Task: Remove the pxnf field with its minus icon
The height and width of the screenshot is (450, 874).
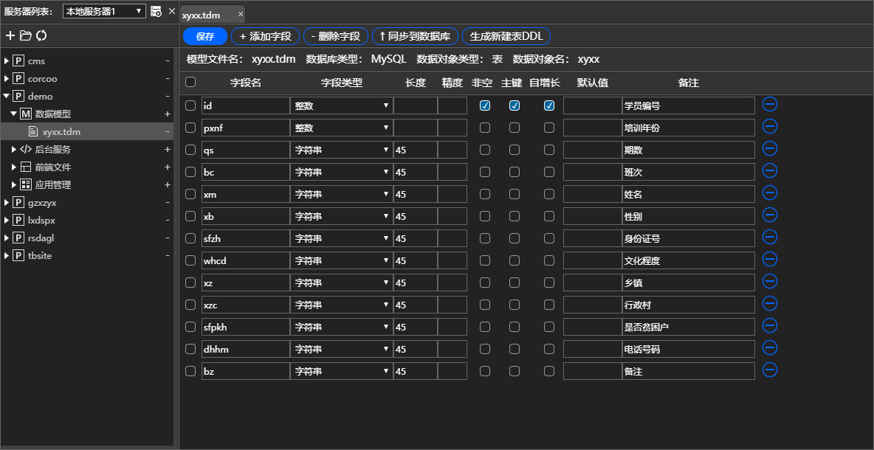Action: pyautogui.click(x=769, y=127)
